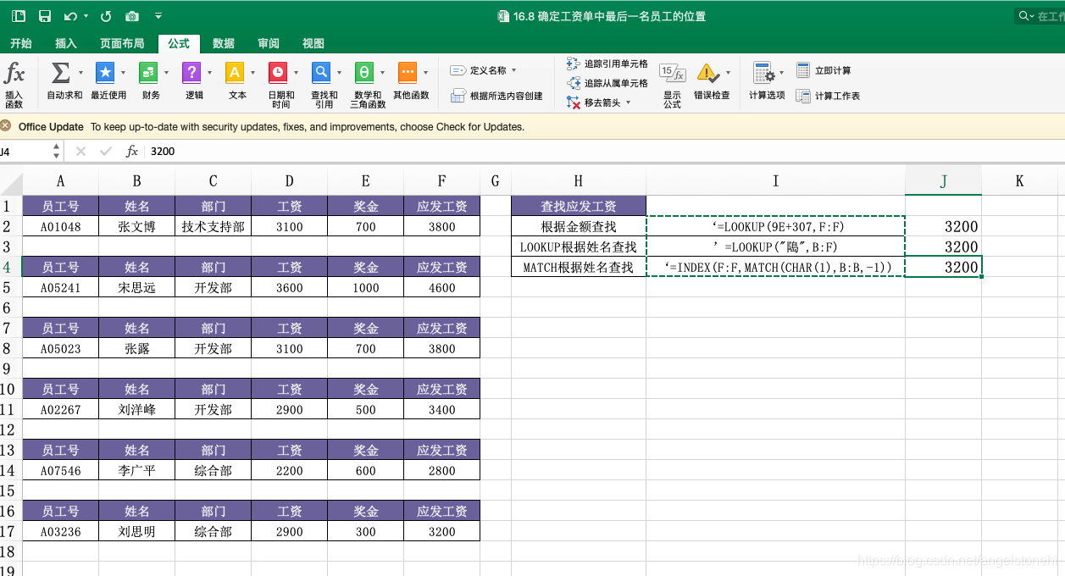
Task: Click the Name Box showing J4
Action: (25, 151)
